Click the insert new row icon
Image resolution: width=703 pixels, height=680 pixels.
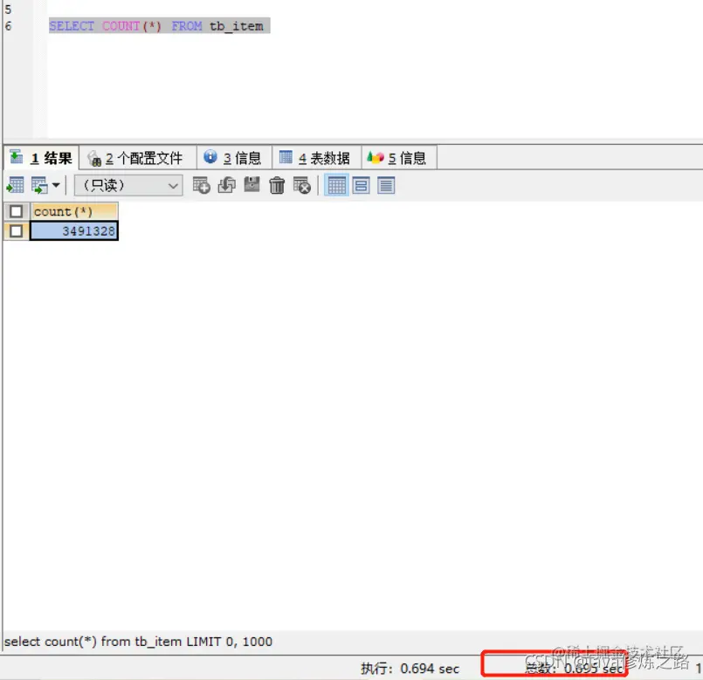[x=202, y=185]
